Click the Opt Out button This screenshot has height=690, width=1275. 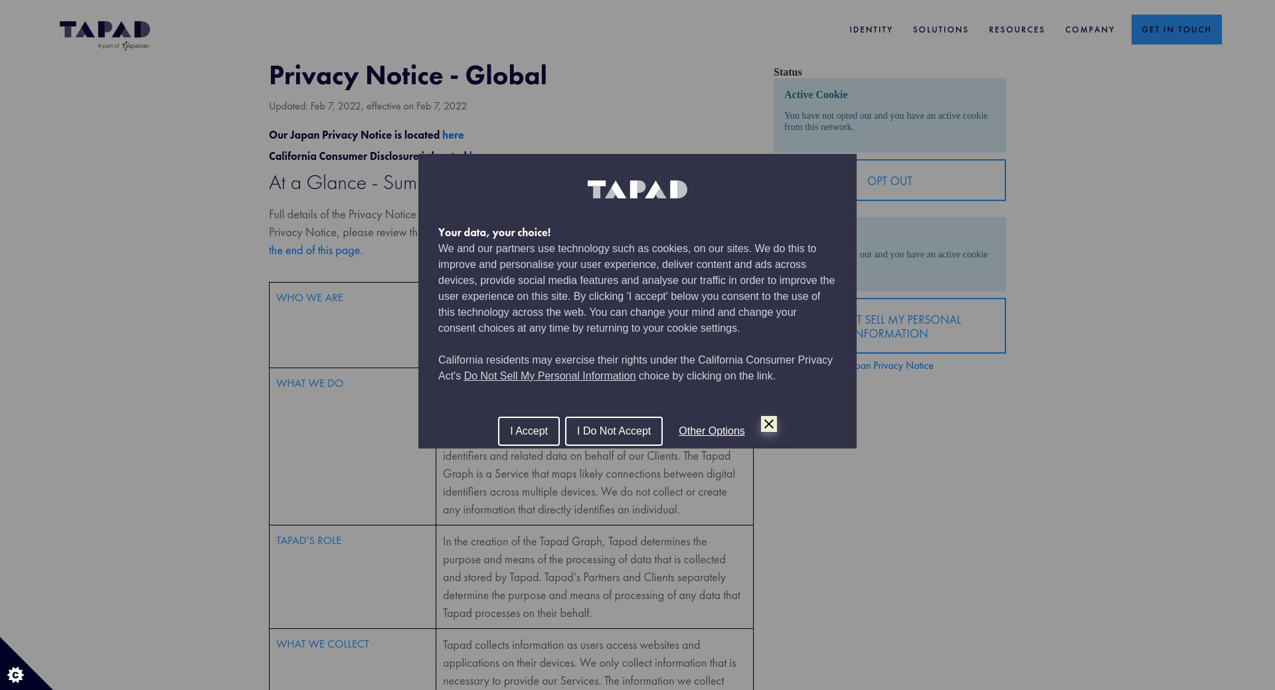931,180
